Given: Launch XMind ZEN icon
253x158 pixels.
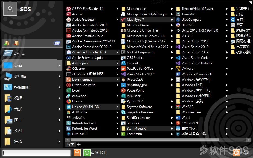Looking at the screenshot, I should point(178,123).
